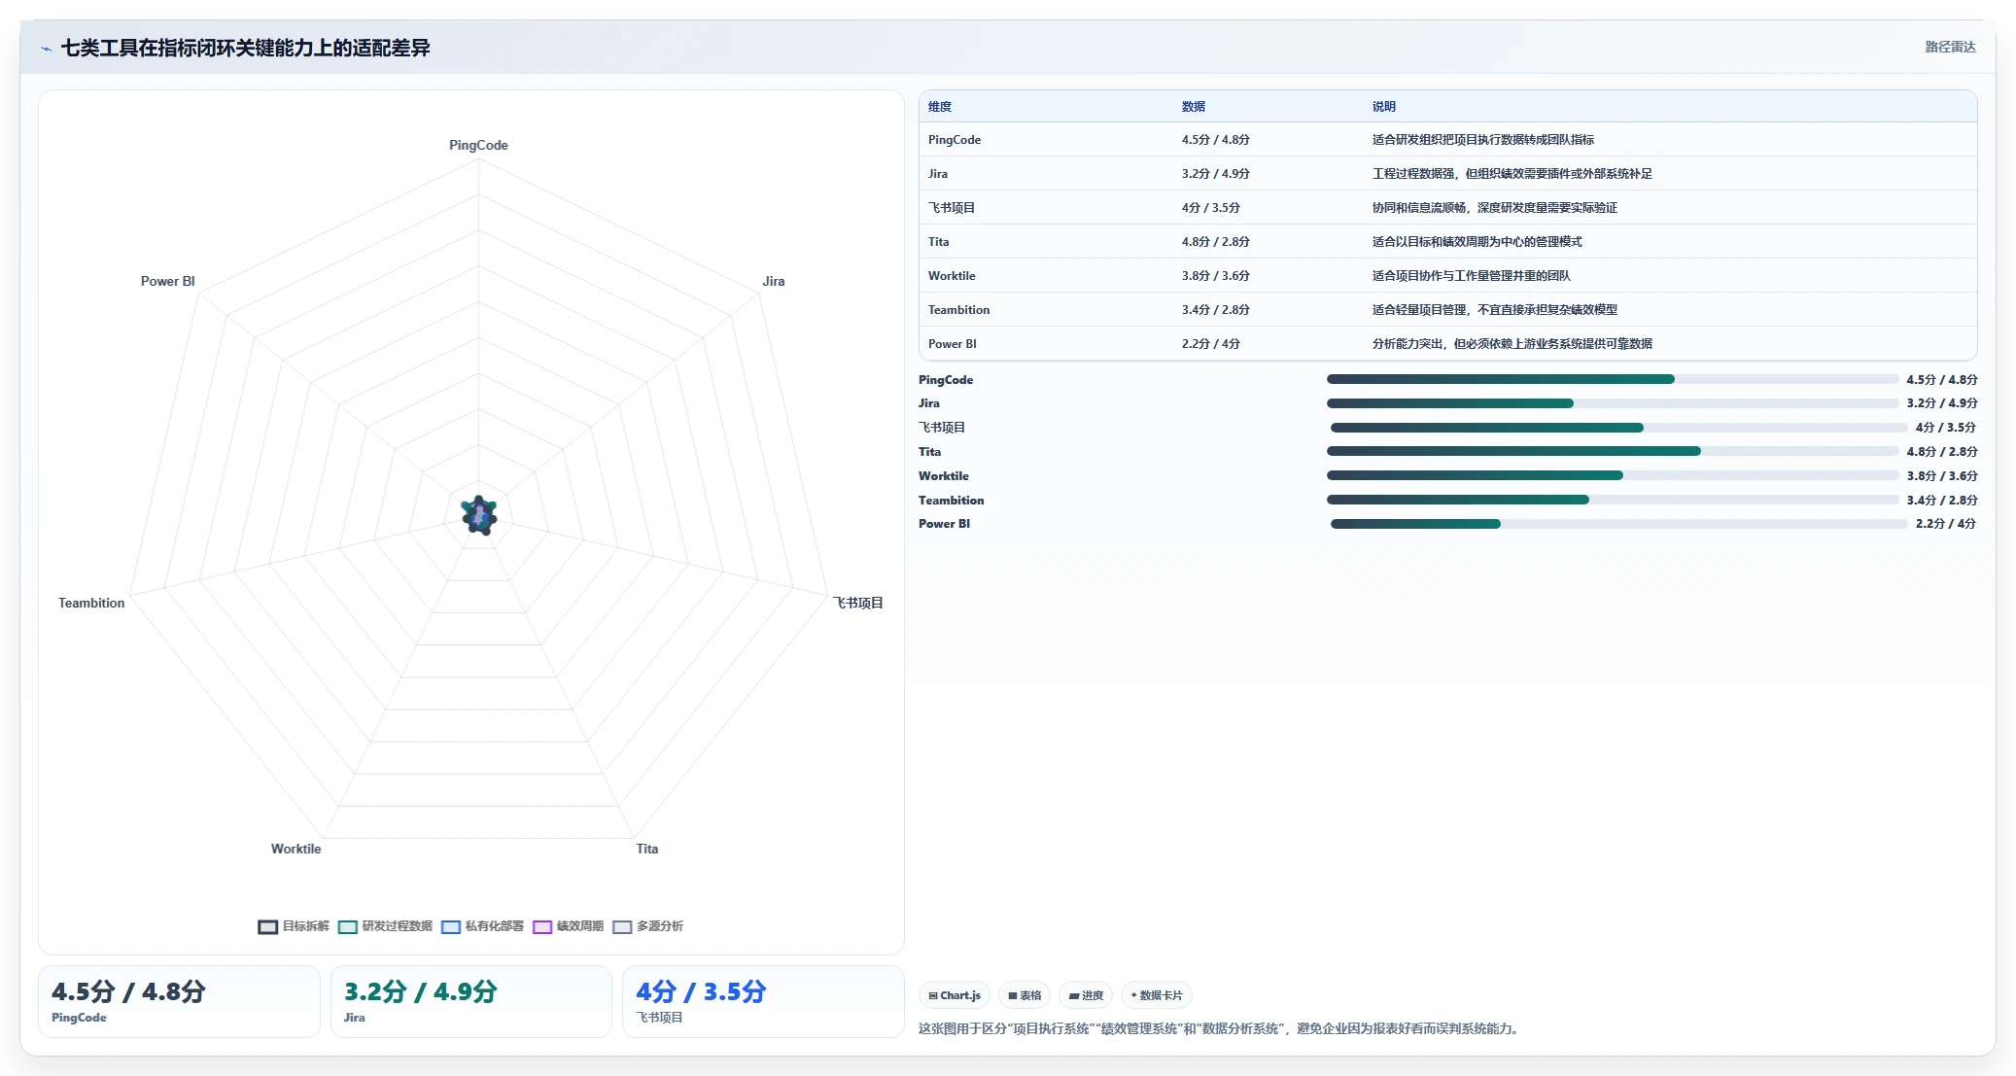This screenshot has width=2016, height=1076.
Task: Select the 进度 tag chip
Action: tap(1086, 995)
